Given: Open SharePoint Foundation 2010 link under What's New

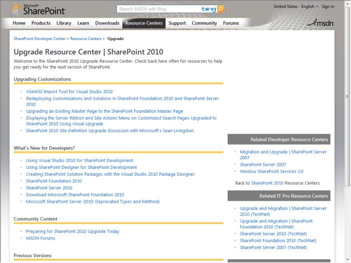Looking at the screenshot, I should 54,181.
